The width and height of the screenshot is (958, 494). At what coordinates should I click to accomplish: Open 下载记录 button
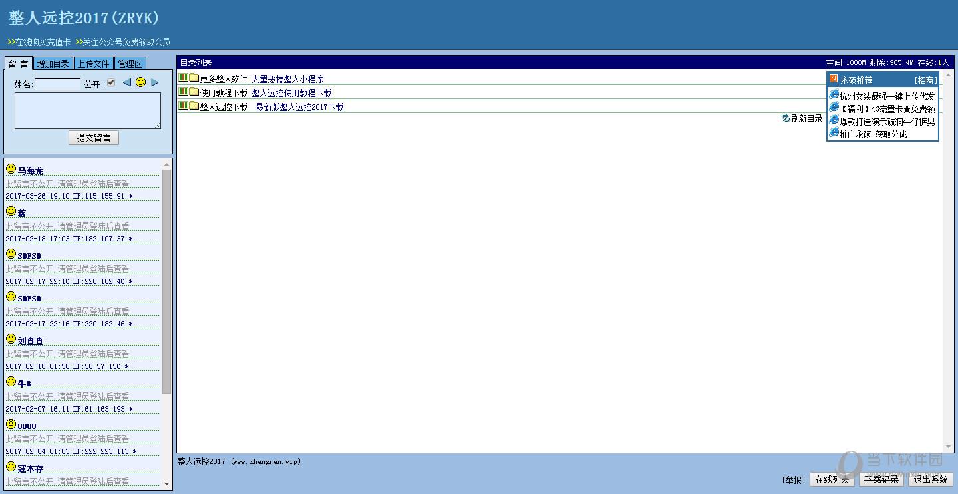click(x=881, y=479)
